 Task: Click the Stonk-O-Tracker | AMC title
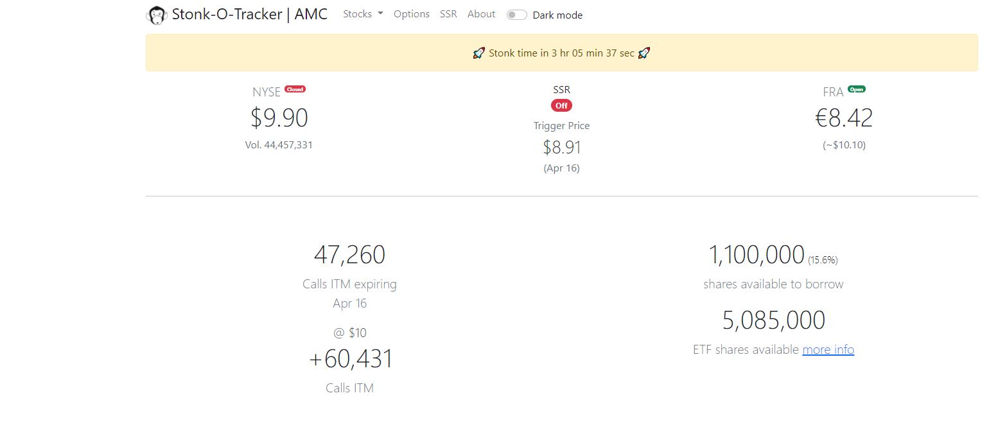pos(250,14)
